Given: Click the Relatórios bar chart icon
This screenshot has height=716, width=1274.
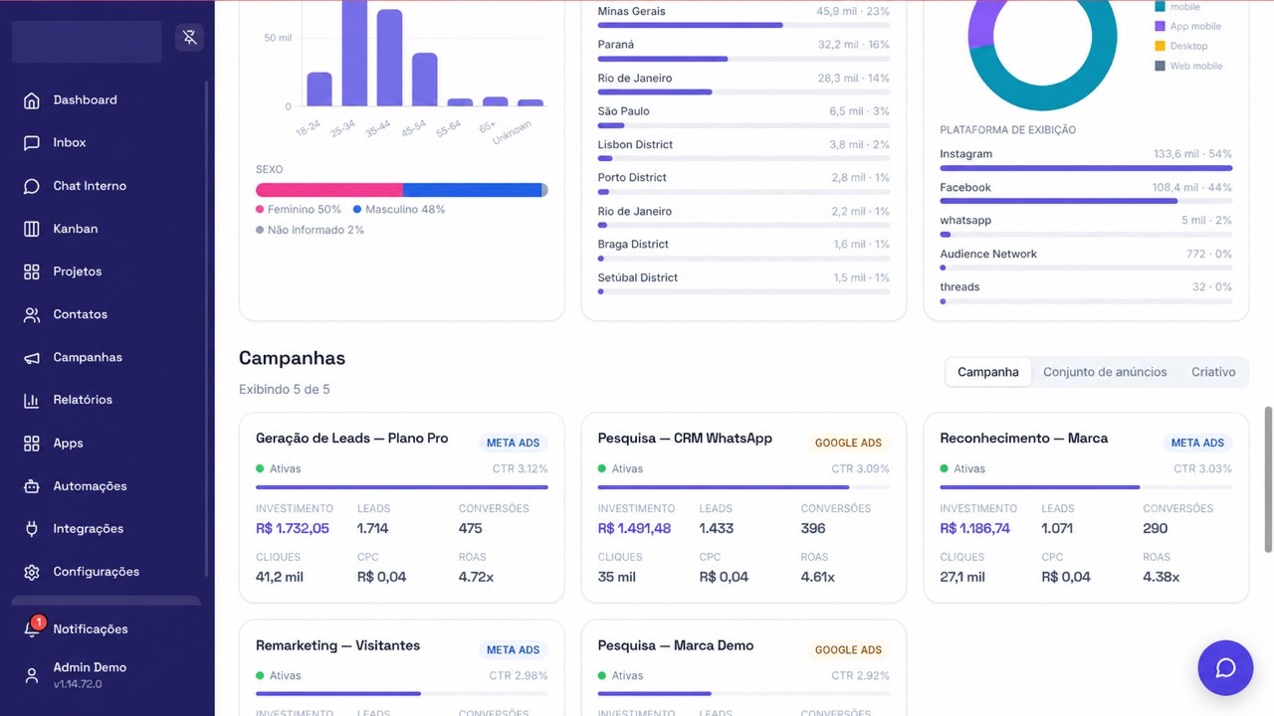Looking at the screenshot, I should [32, 400].
